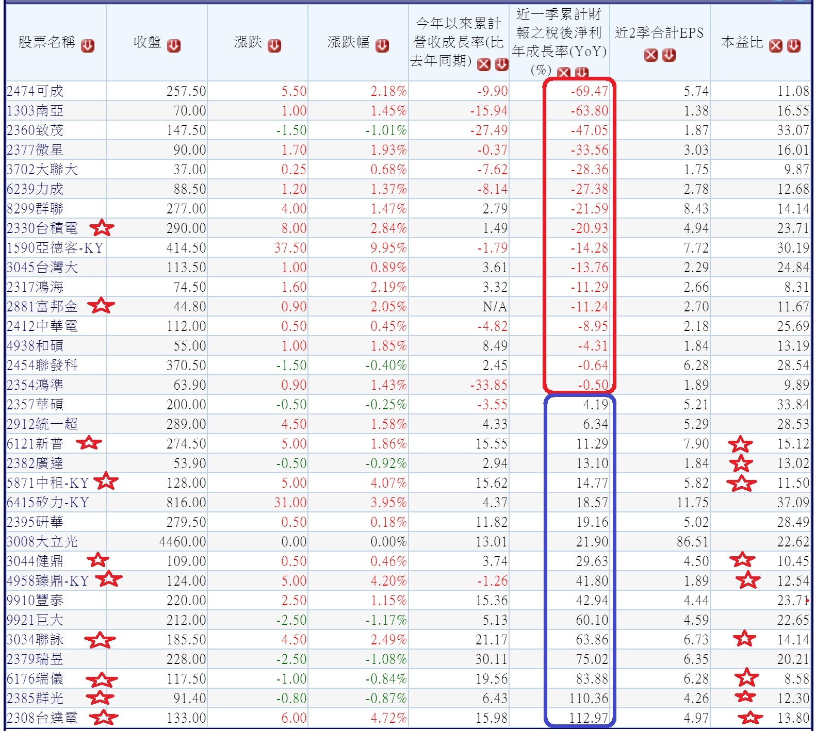The image size is (816, 731).
Task: Remove 稅後淨利年成長率 column with X icon
Action: [x=564, y=73]
